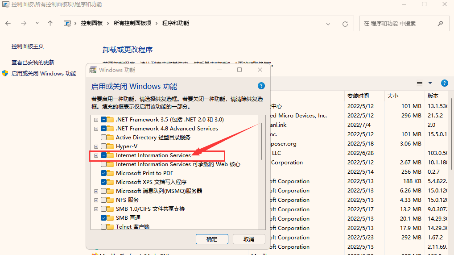Viewport: 454px width, 255px height.
Task: Click folder icon of Telnet 客户端
Action: (110, 226)
